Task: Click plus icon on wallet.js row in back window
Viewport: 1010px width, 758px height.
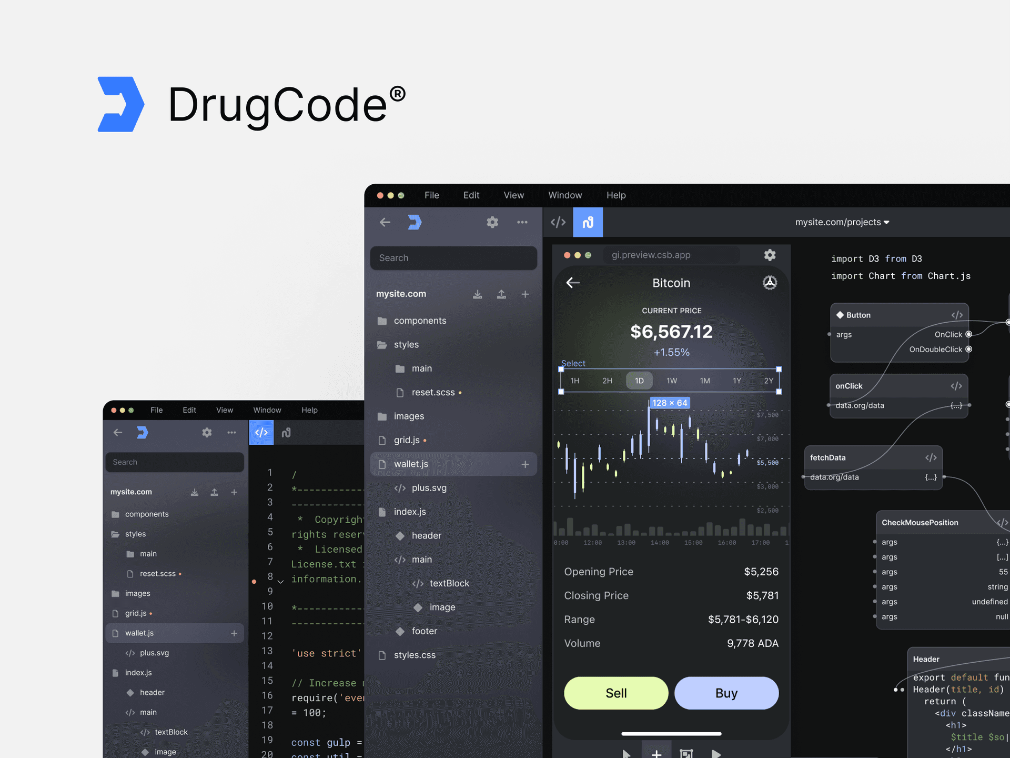Action: pyautogui.click(x=234, y=633)
